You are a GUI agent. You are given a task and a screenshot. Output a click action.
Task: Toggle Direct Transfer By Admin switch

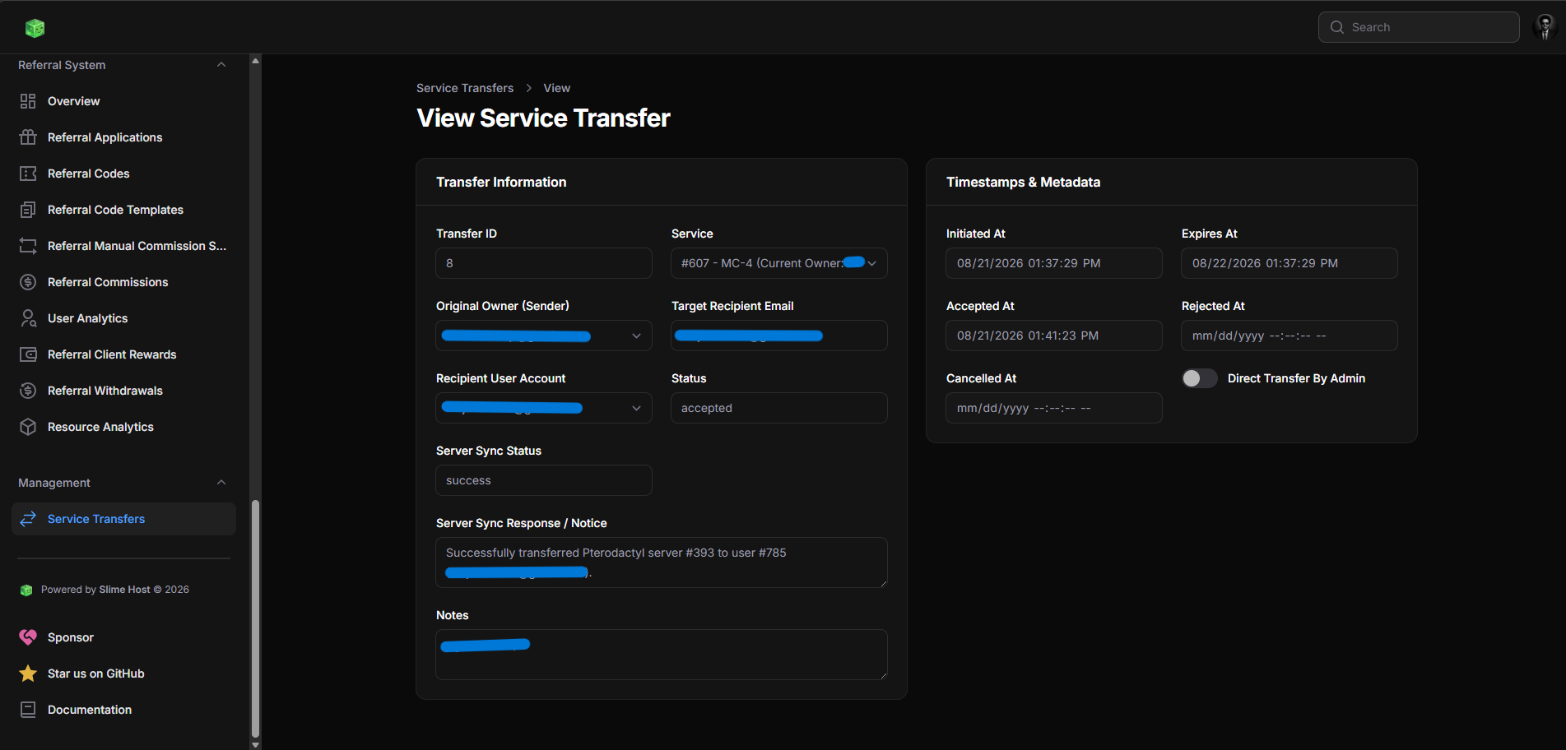click(1200, 378)
